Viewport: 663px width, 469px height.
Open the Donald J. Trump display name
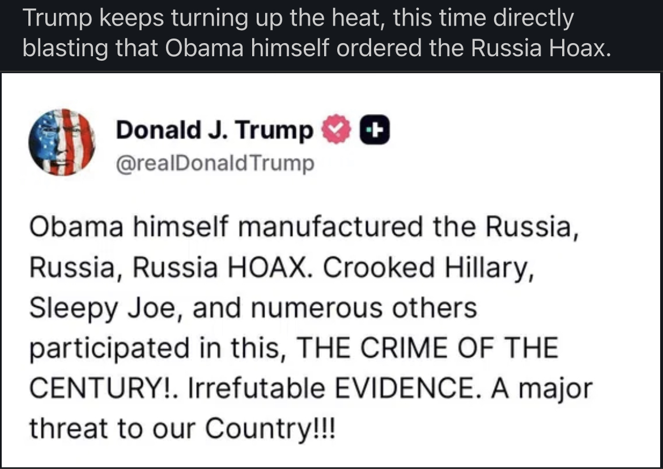click(x=214, y=131)
